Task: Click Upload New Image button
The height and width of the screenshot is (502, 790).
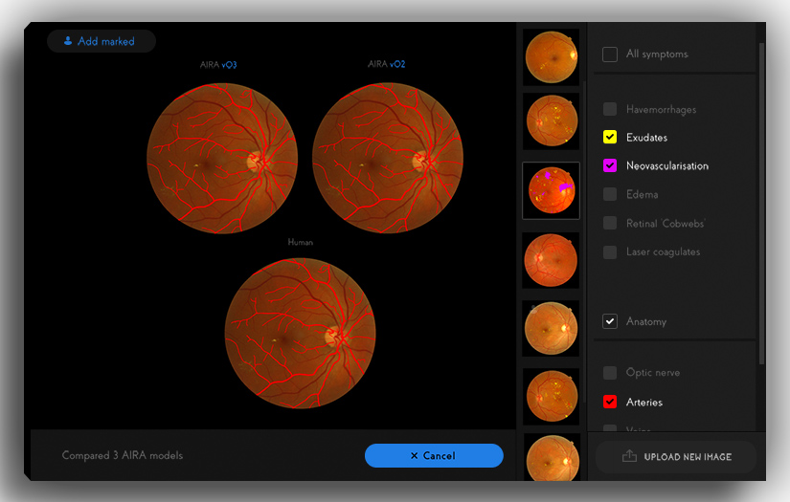Action: [x=676, y=457]
